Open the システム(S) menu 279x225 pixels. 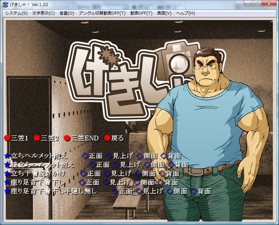[16, 13]
